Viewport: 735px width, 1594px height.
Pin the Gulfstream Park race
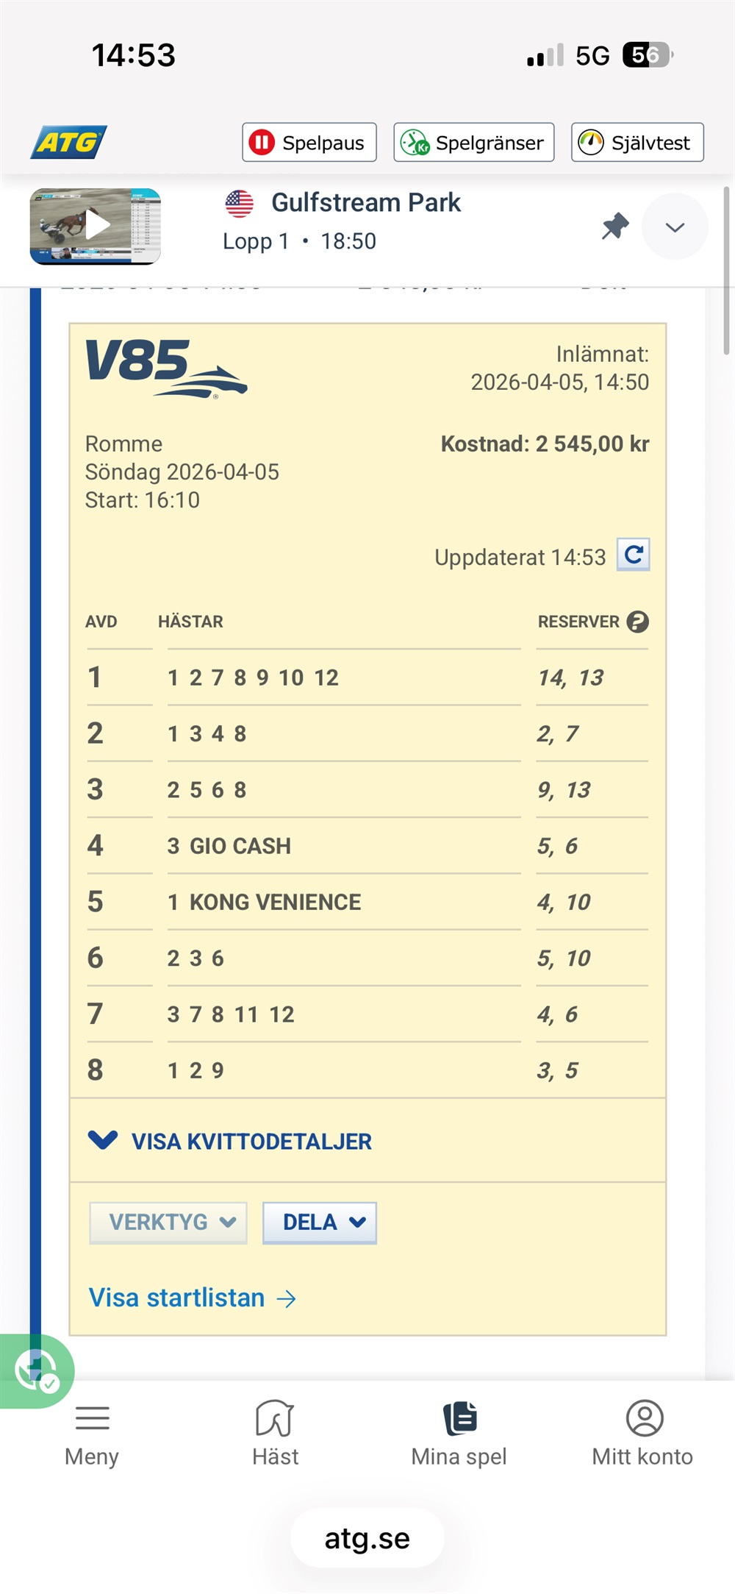[x=615, y=226]
